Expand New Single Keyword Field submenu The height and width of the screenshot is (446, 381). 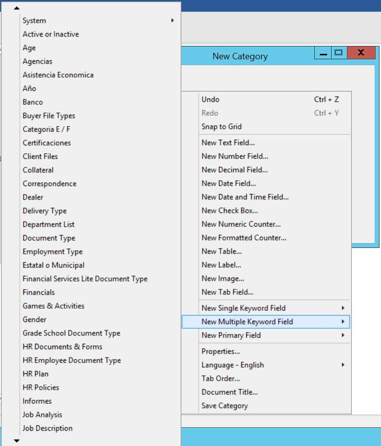[266, 308]
